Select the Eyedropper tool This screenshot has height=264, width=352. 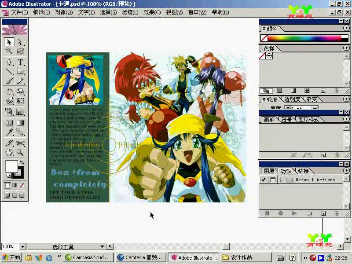click(x=9, y=132)
